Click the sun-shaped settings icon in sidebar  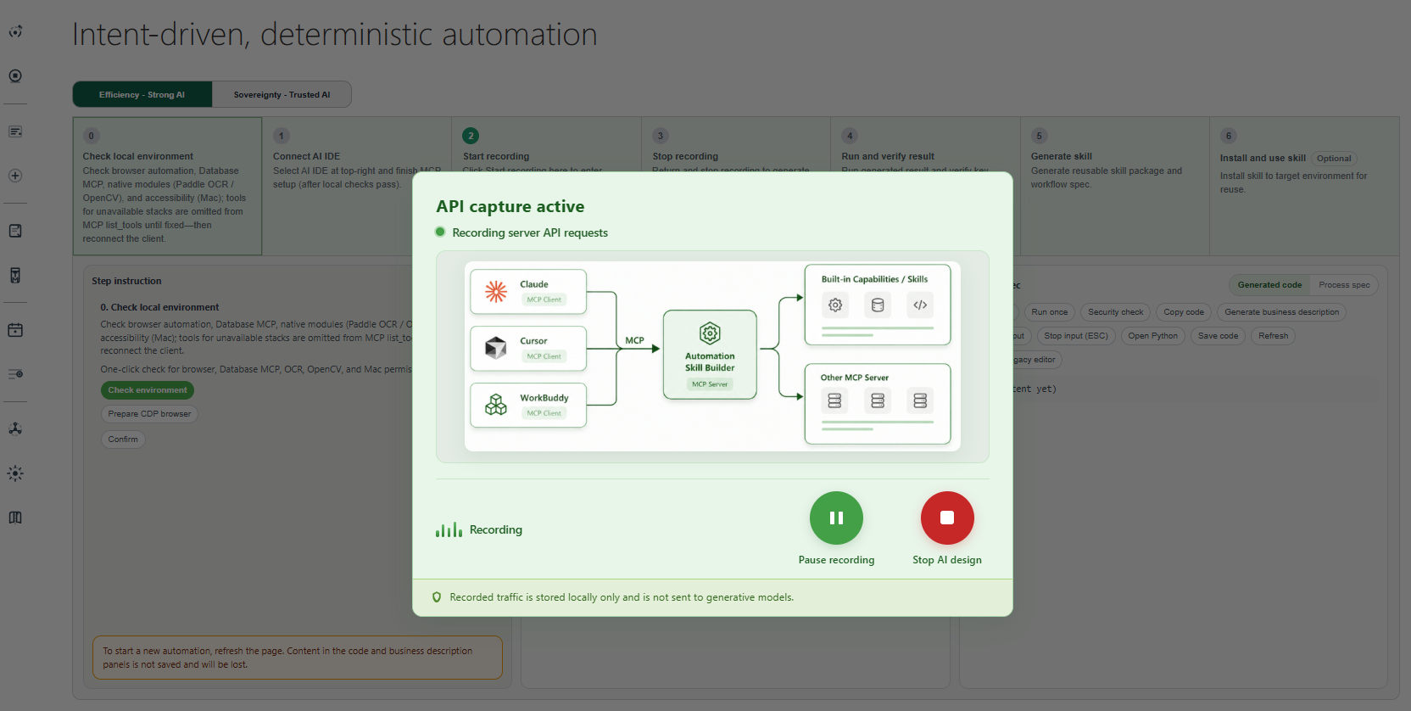click(15, 473)
